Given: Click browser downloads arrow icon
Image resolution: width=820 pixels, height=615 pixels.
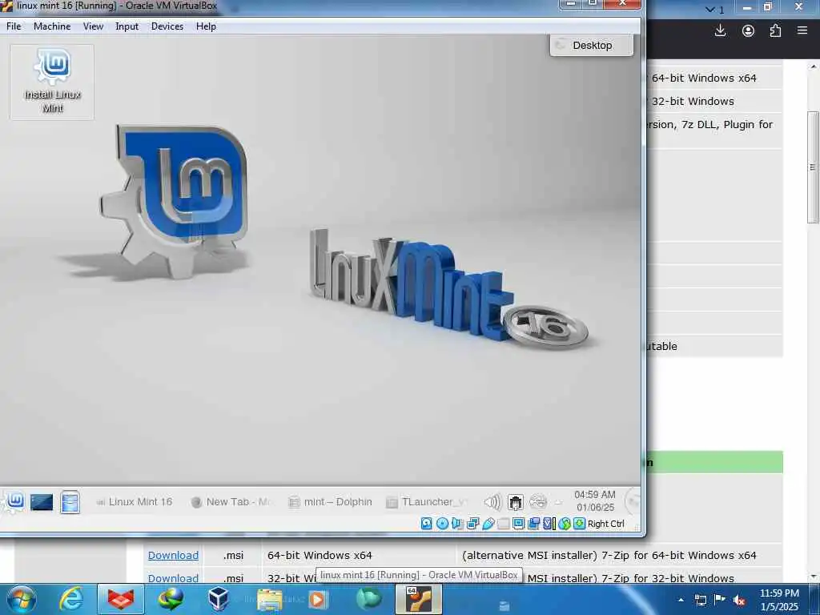Looking at the screenshot, I should click(720, 30).
